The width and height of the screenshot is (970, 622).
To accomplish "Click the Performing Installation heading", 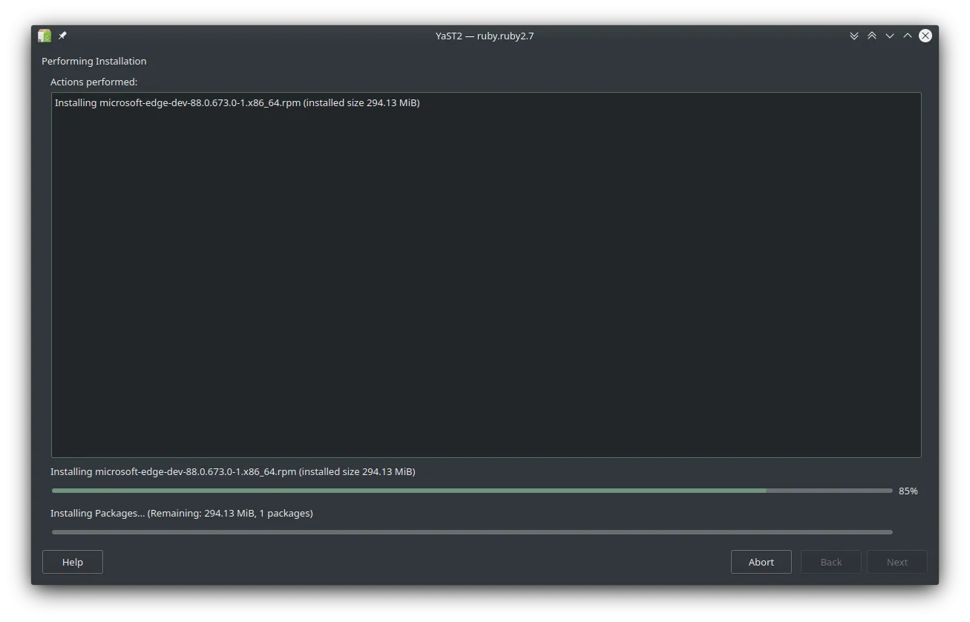I will coord(94,61).
